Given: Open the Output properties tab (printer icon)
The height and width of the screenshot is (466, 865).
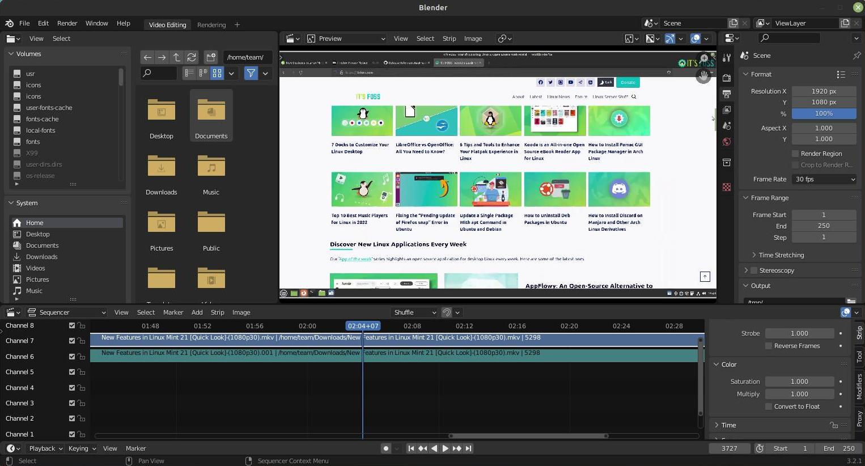Looking at the screenshot, I should tap(727, 94).
